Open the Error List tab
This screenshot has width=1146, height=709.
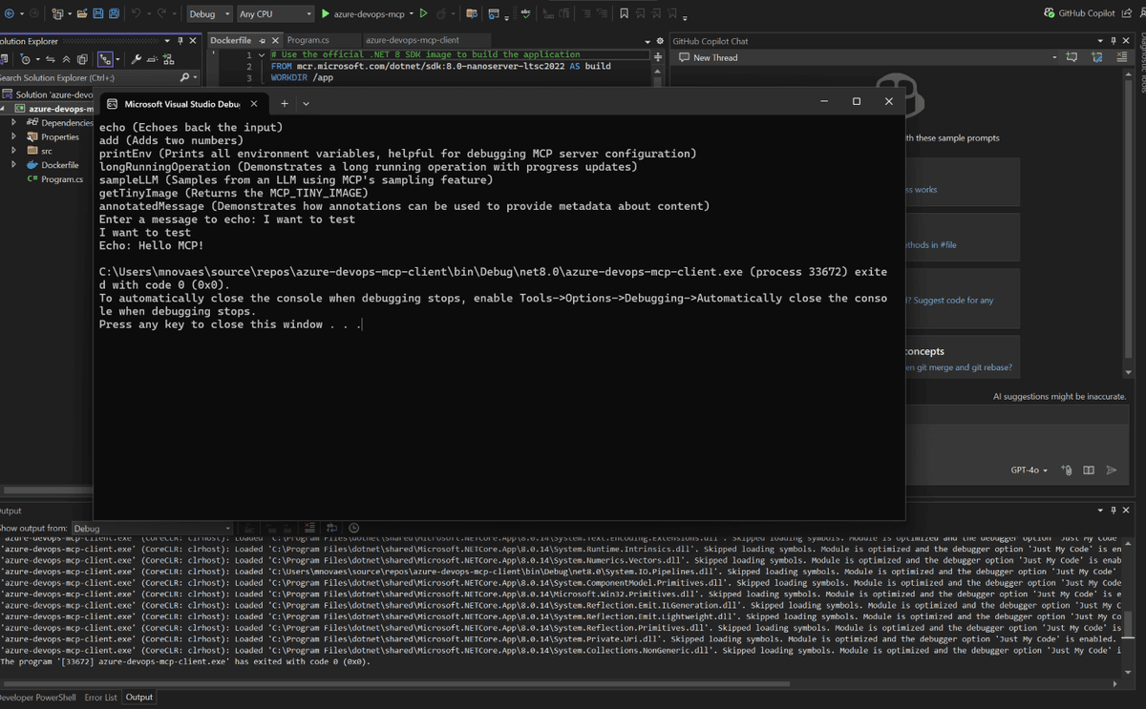(100, 698)
